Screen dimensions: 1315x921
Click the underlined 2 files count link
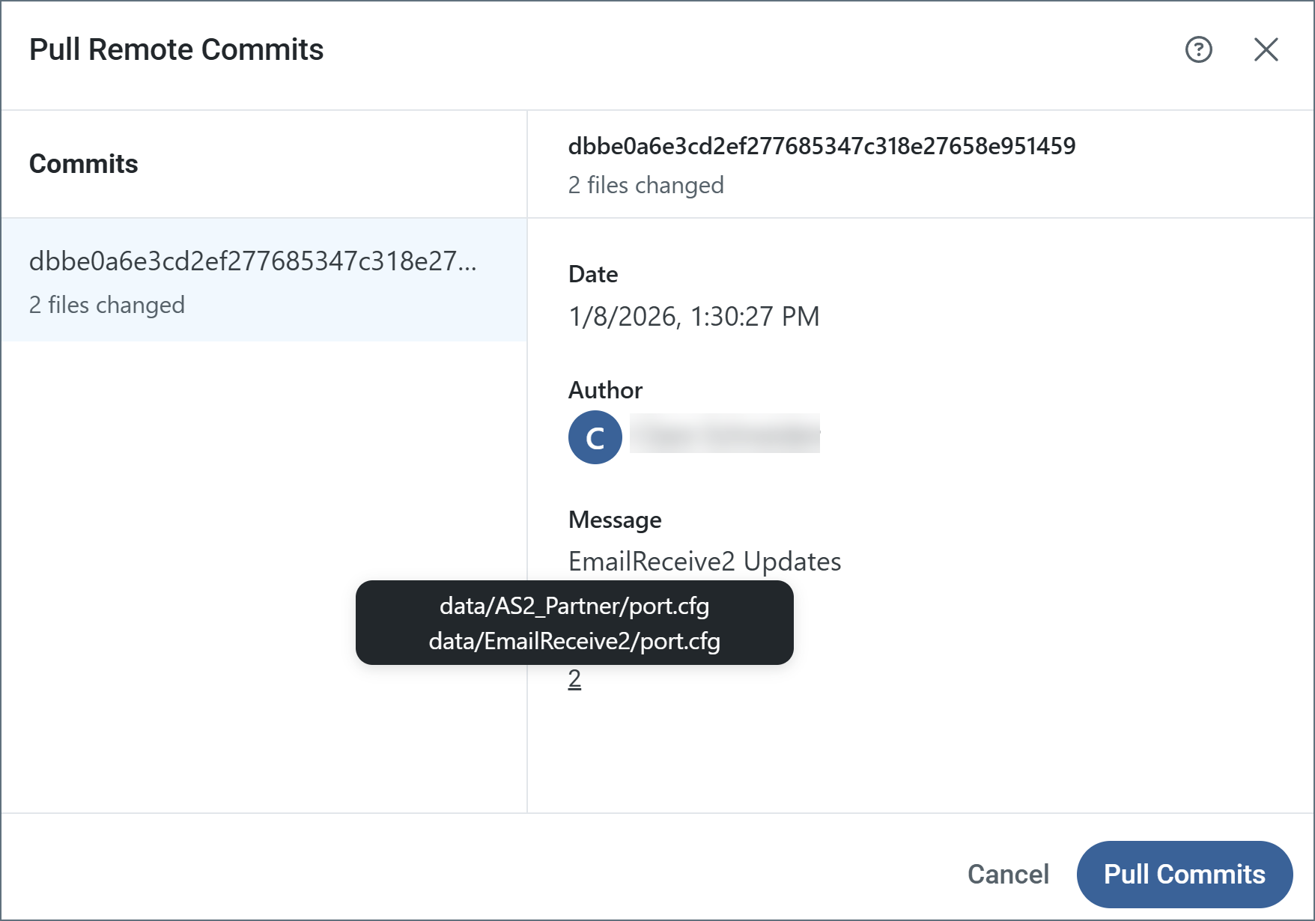(574, 679)
